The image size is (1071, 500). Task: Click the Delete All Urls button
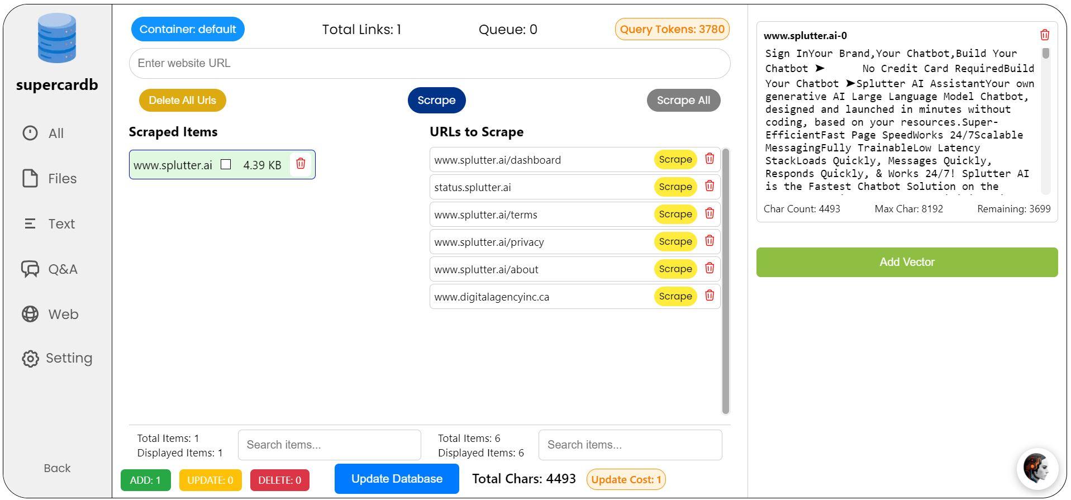[x=182, y=100]
